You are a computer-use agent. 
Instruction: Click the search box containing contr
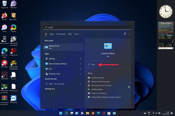87,27
